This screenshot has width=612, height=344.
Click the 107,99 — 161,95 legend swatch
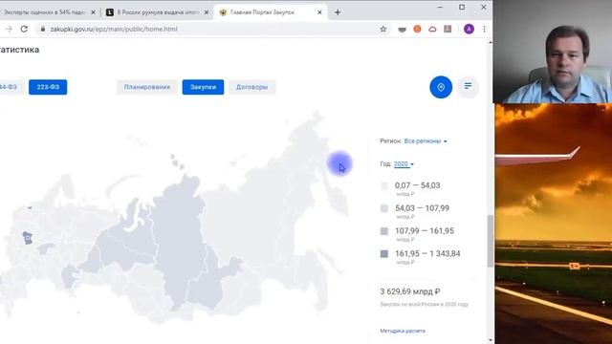(x=384, y=231)
